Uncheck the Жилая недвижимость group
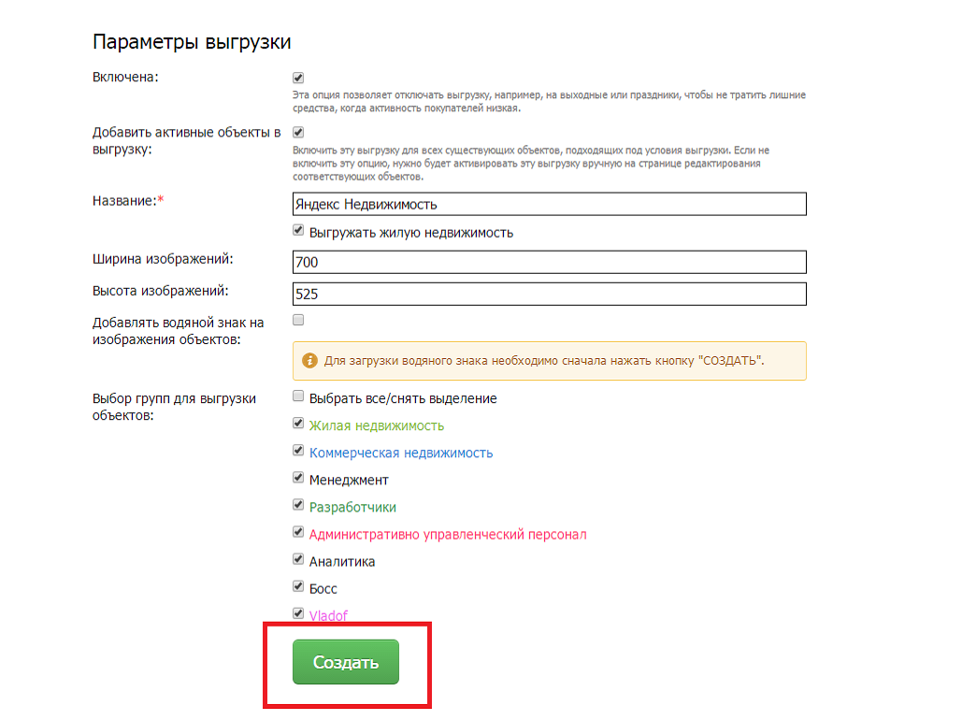The image size is (962, 720). pos(298,423)
